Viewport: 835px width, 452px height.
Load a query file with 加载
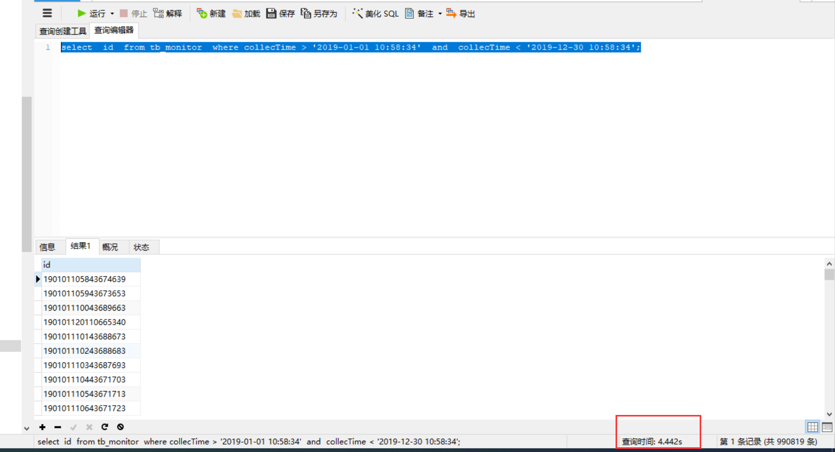click(246, 14)
